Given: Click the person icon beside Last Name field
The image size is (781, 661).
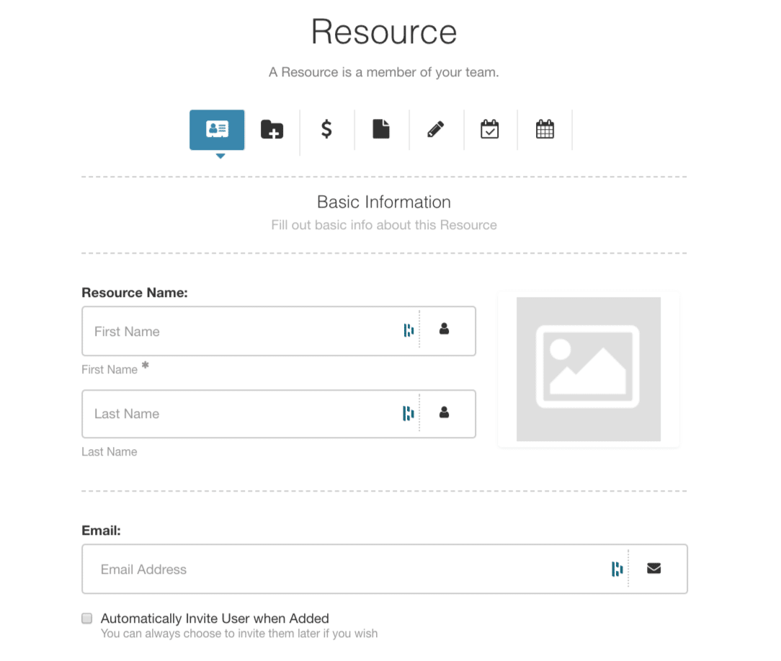Looking at the screenshot, I should point(445,412).
